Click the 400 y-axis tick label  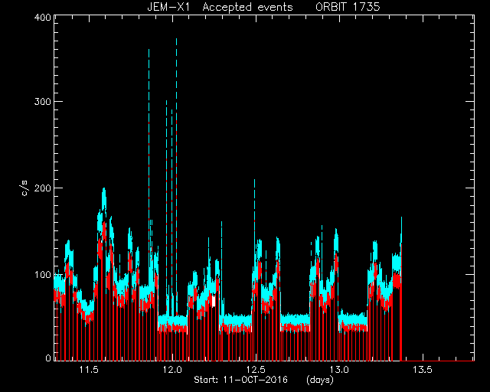click(42, 18)
